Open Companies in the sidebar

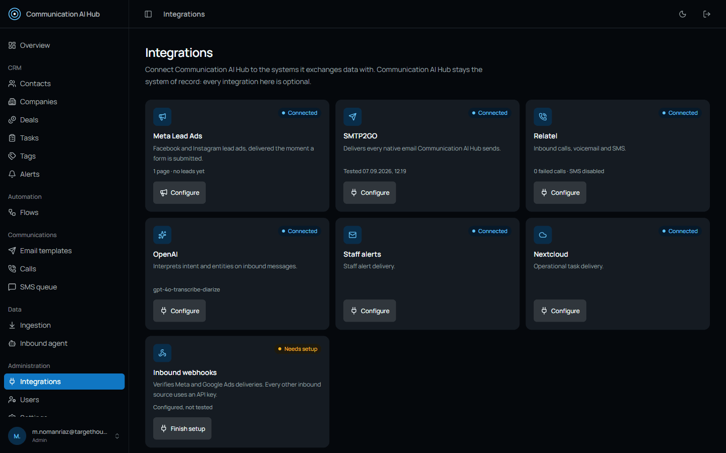coord(65,102)
